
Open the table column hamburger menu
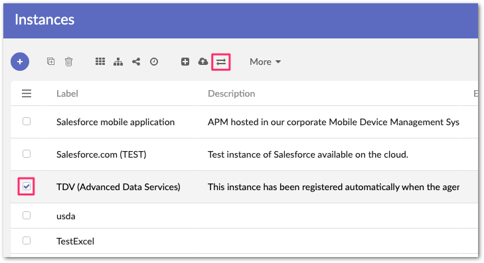pyautogui.click(x=27, y=93)
